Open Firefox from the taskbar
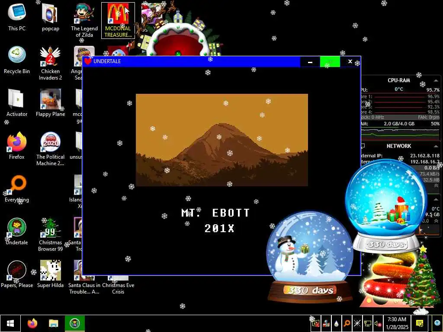 [32, 323]
